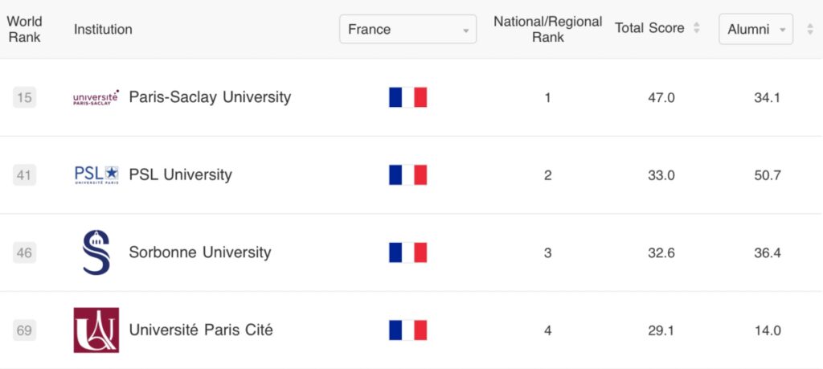Click the French flag in Paris Cité row

point(407,330)
